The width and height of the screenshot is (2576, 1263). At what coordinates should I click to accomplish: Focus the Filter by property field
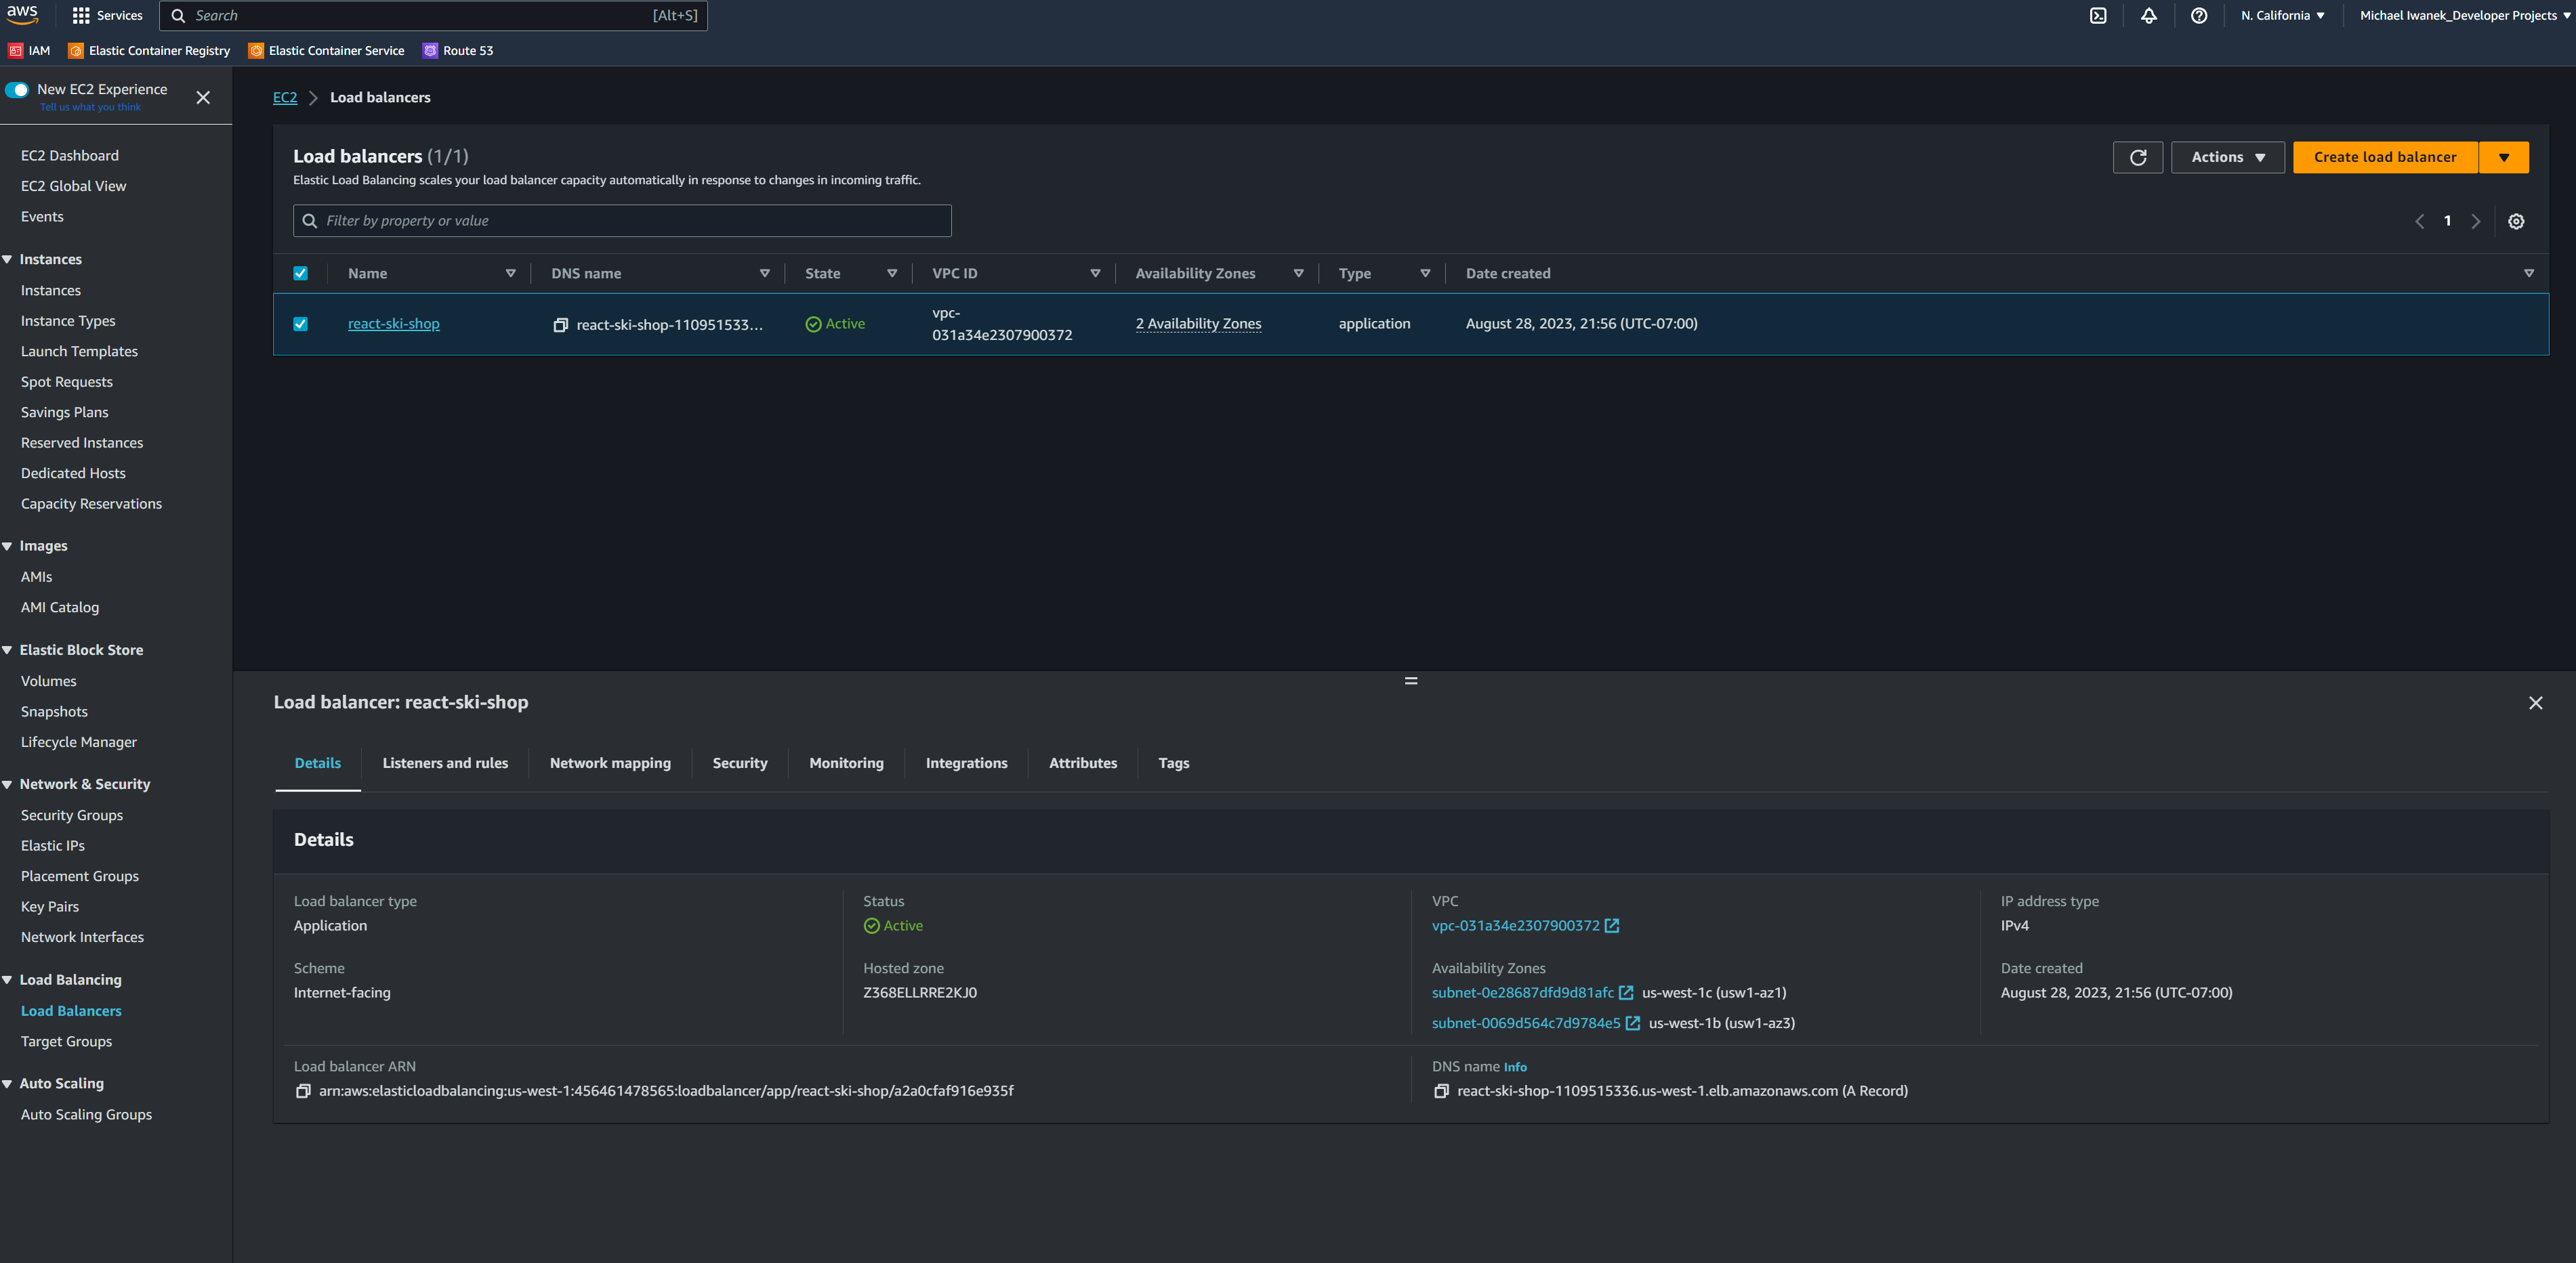click(622, 221)
